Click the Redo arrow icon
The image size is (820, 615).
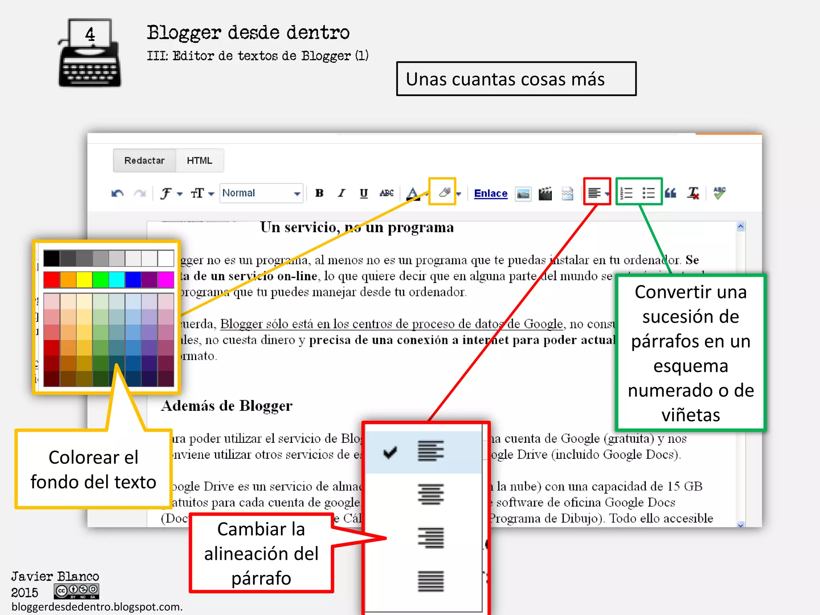click(x=140, y=194)
